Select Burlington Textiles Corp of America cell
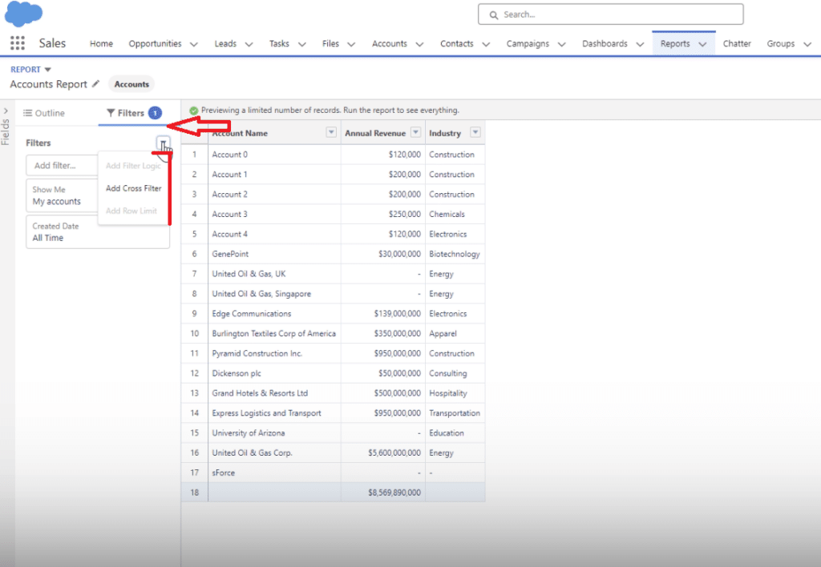This screenshot has width=821, height=567. click(274, 333)
